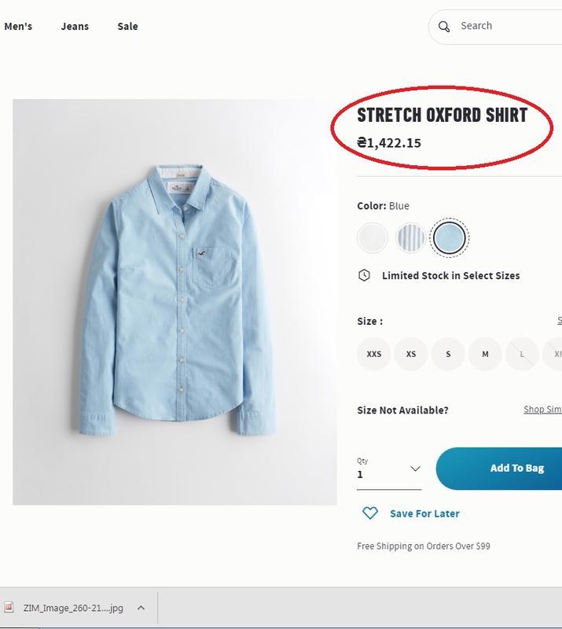Click the blue oxford shirt product image
Image resolution: width=562 pixels, height=629 pixels.
point(174,302)
